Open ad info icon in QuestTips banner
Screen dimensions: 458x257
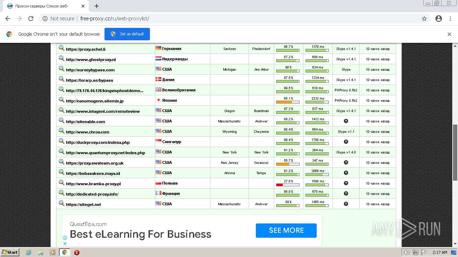pyautogui.click(x=65, y=238)
